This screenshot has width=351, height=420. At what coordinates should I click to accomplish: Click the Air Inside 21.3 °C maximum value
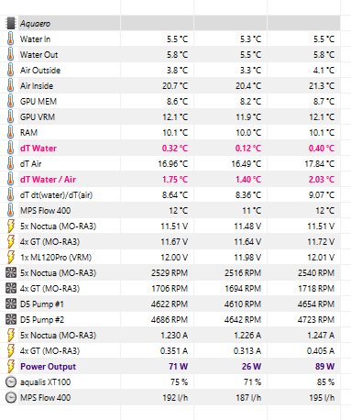[322, 86]
